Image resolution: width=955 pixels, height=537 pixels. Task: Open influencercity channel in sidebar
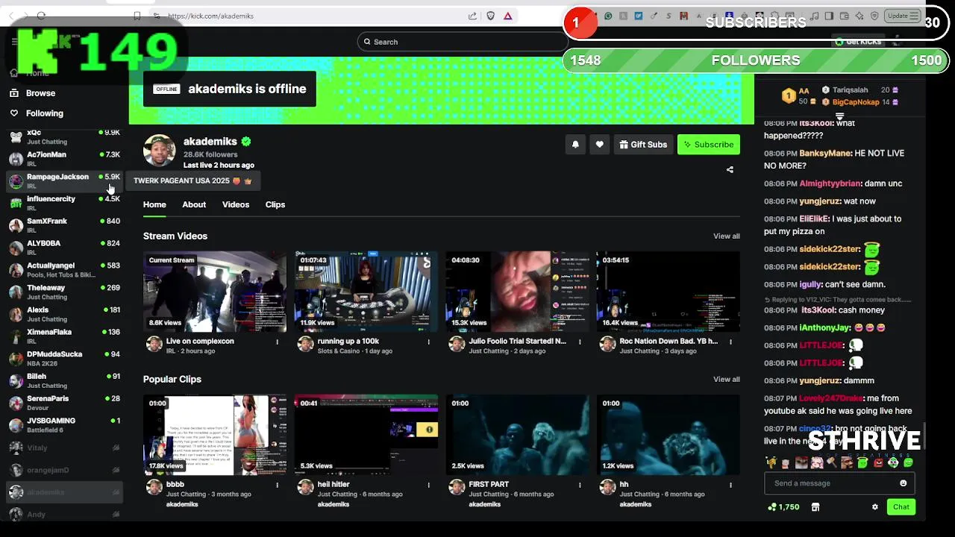click(x=64, y=203)
